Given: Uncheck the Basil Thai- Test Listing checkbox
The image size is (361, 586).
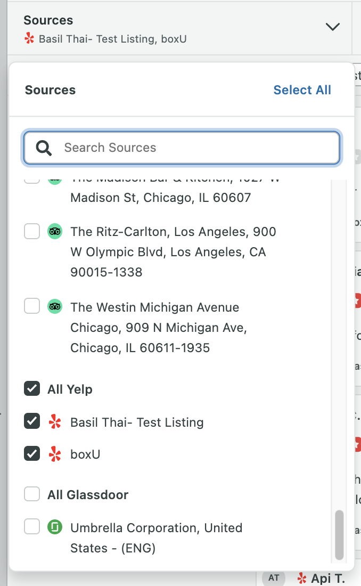Looking at the screenshot, I should 32,422.
